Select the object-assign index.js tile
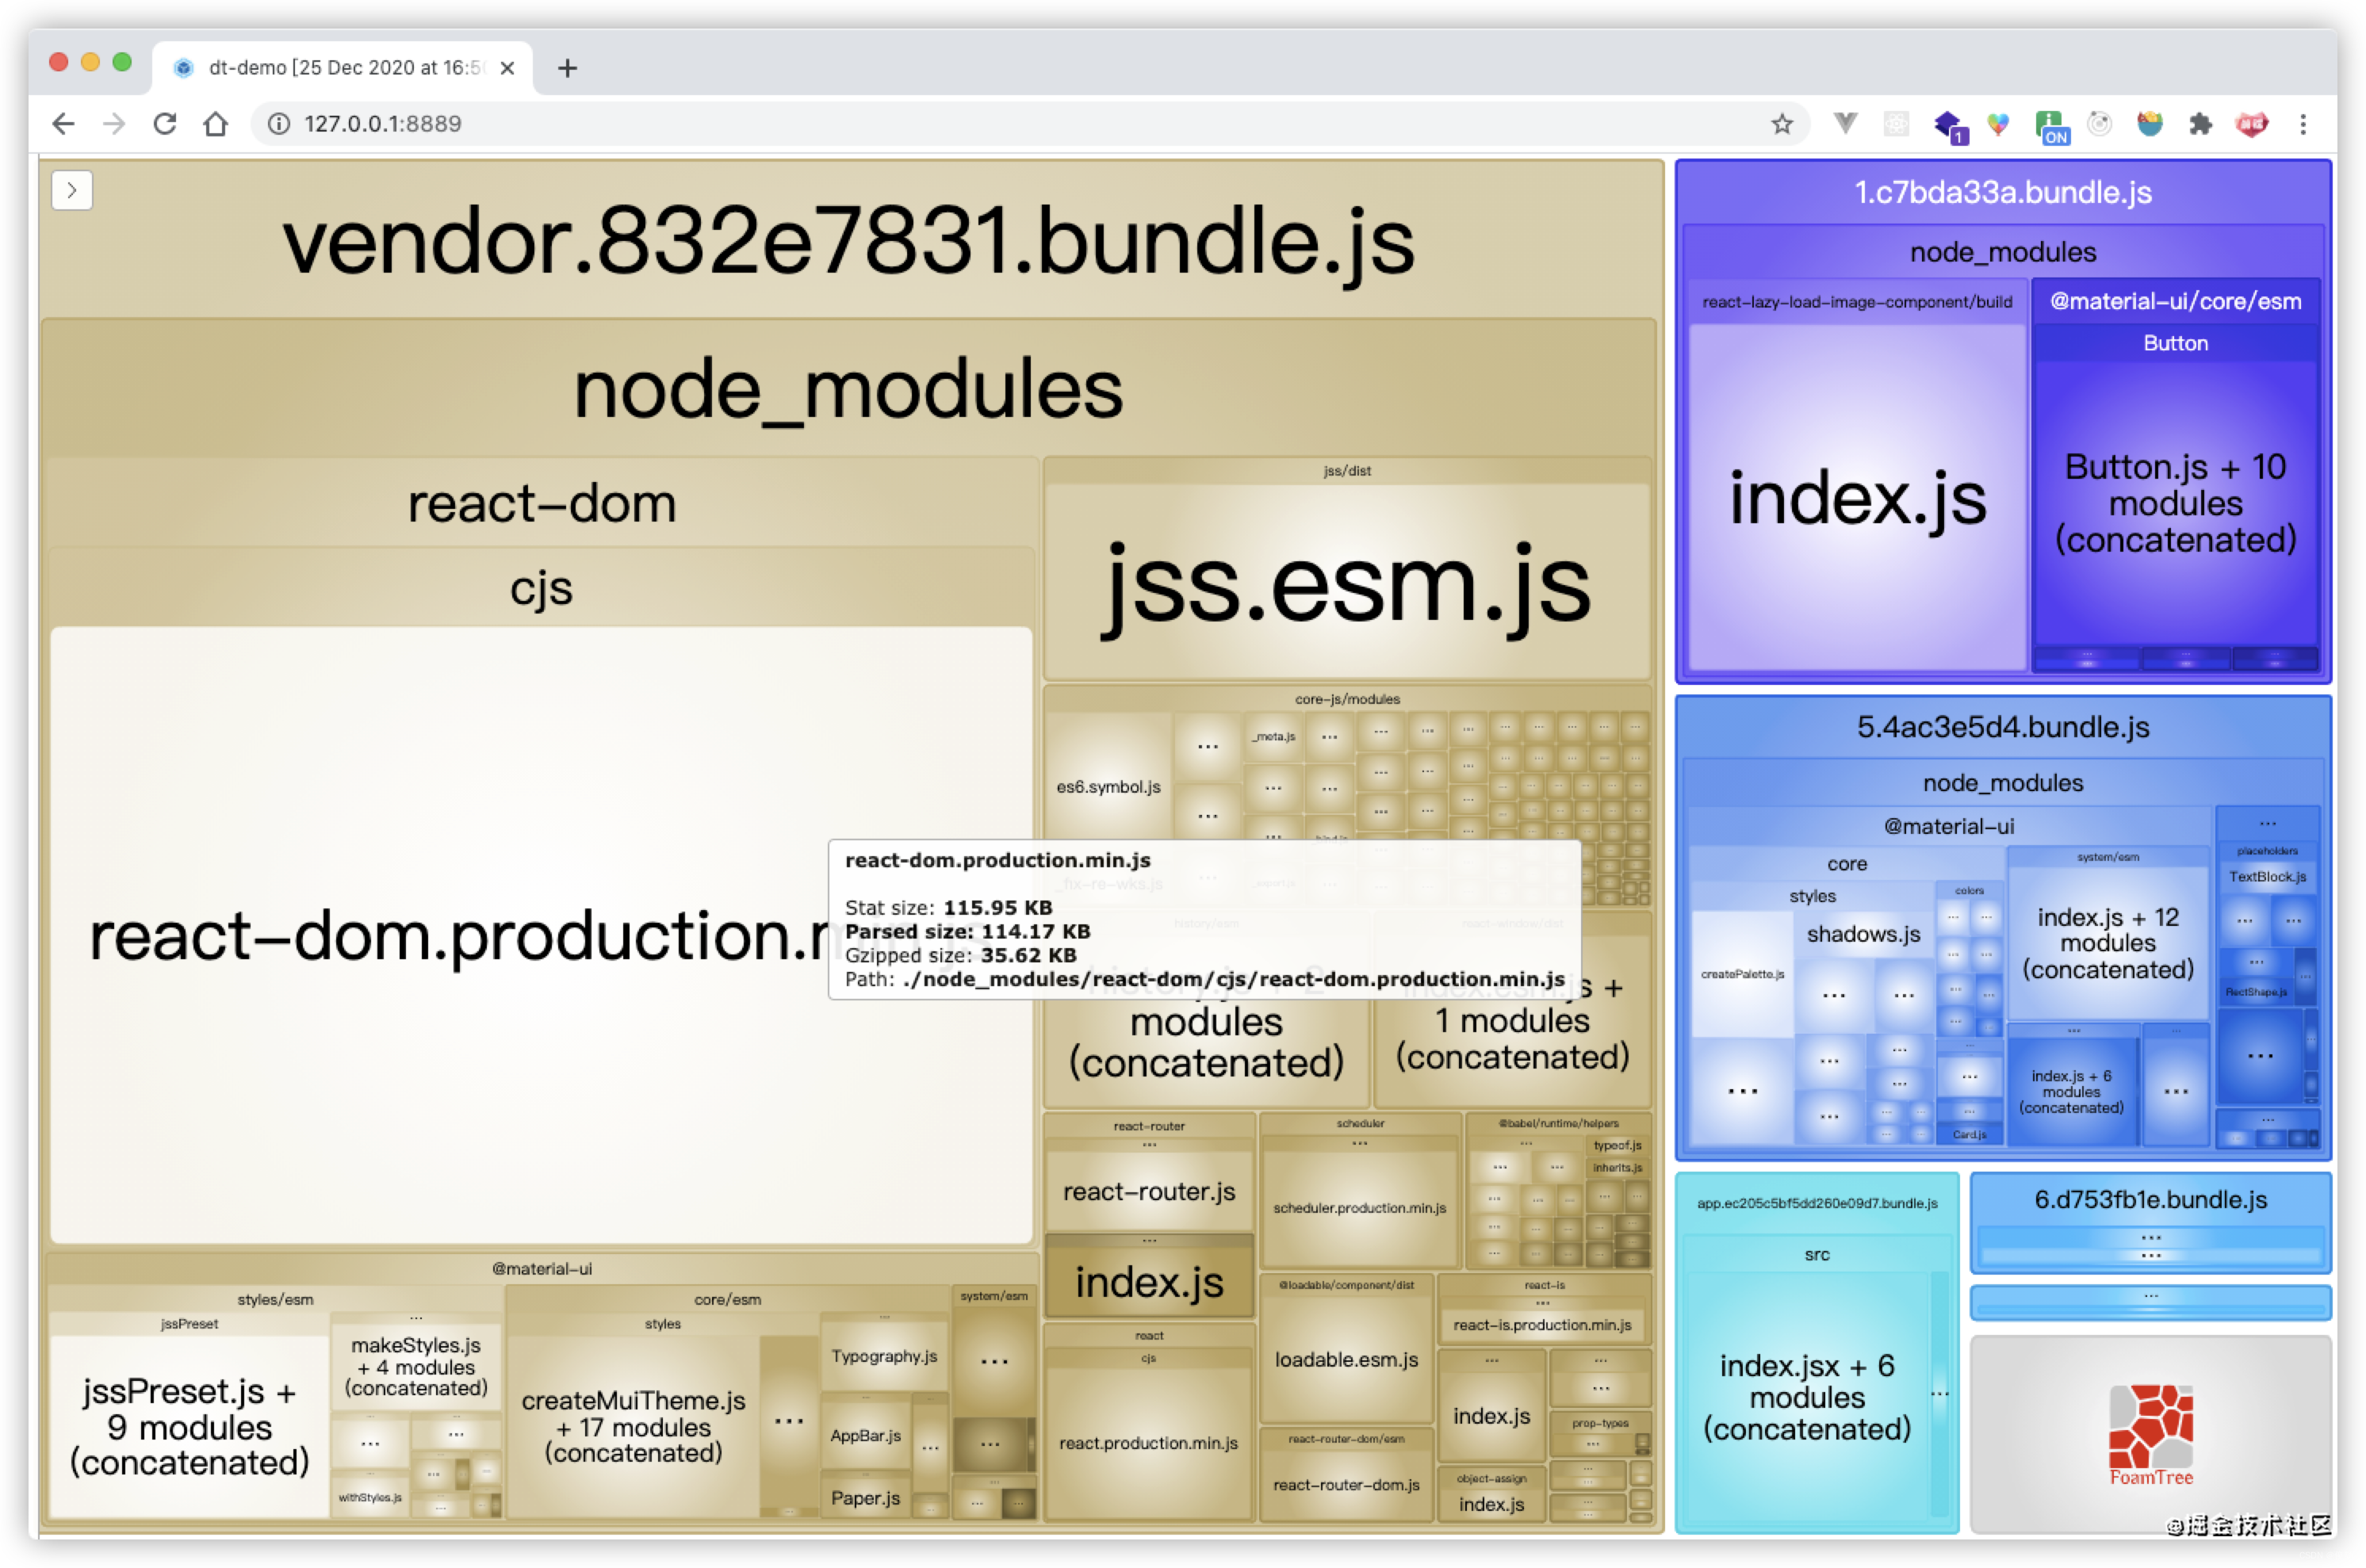This screenshot has width=2366, height=1568. click(1491, 1504)
